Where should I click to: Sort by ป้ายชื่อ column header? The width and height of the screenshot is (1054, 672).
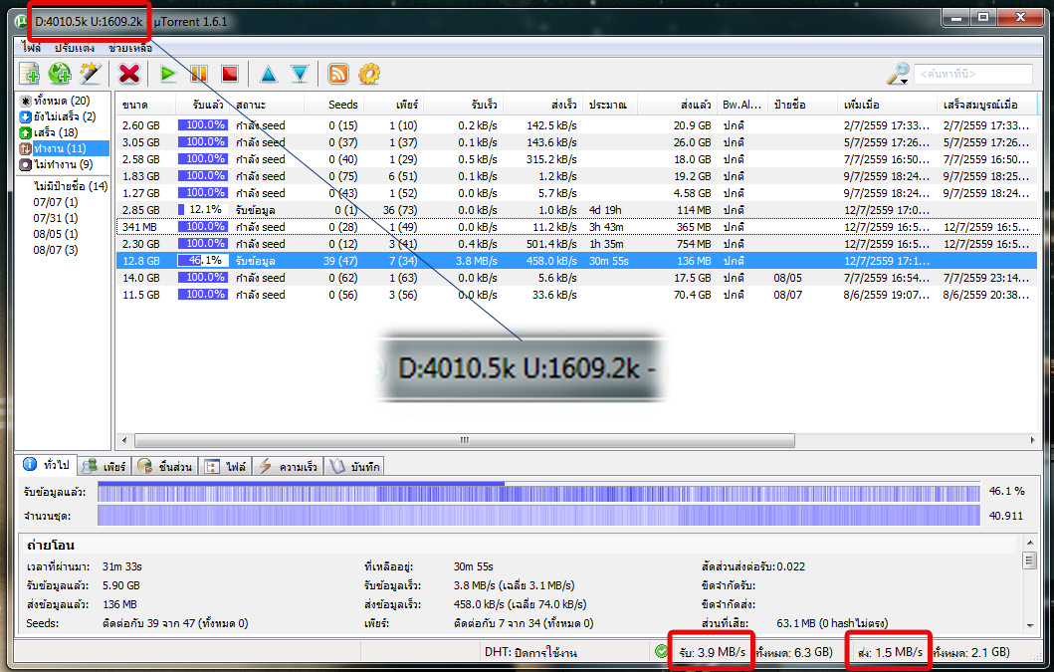[x=802, y=105]
